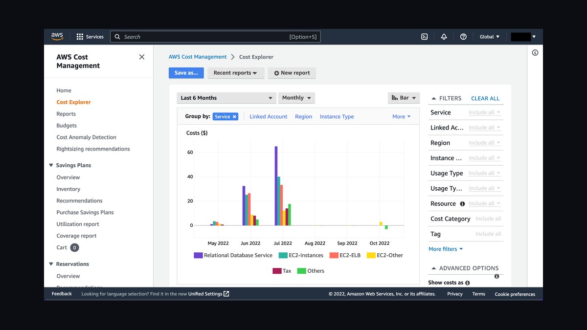Open Reports in the sidebar
The image size is (587, 330).
(66, 114)
